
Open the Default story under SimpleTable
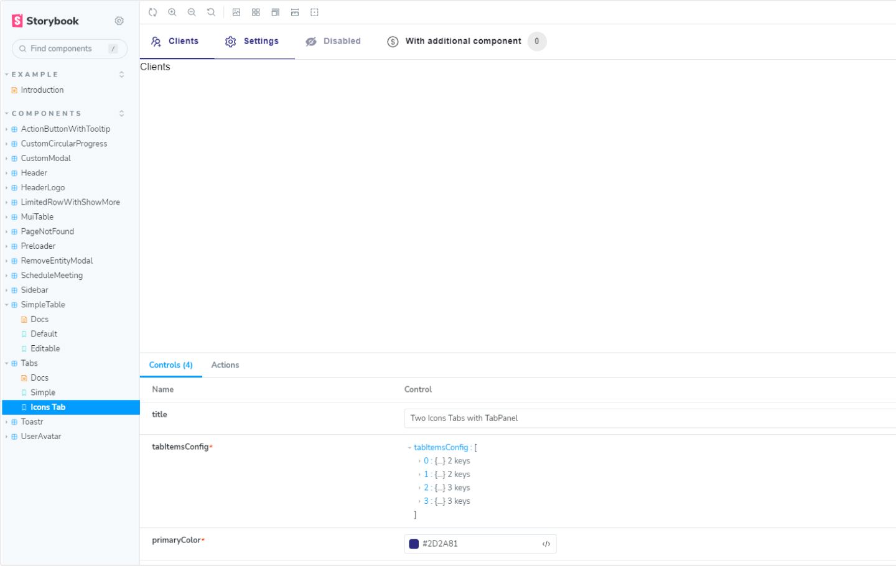coord(44,334)
